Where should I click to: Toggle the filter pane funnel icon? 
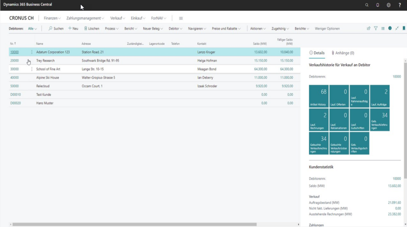(375, 28)
